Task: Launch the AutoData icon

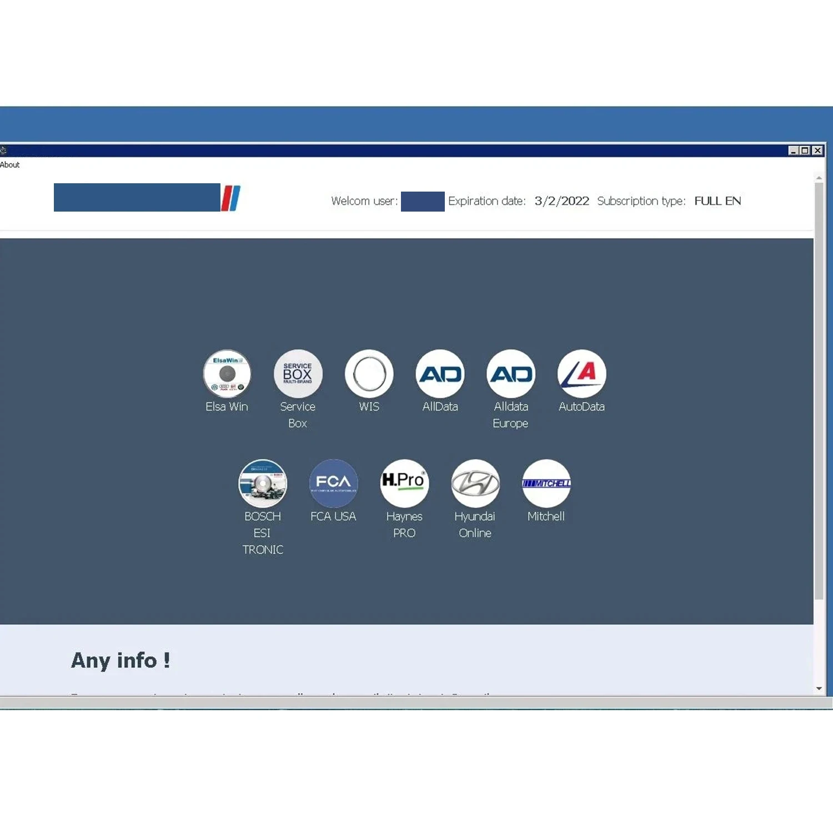Action: 581,374
